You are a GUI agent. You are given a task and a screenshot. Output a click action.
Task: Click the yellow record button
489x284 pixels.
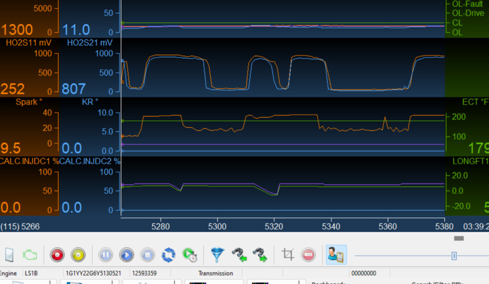(78, 255)
